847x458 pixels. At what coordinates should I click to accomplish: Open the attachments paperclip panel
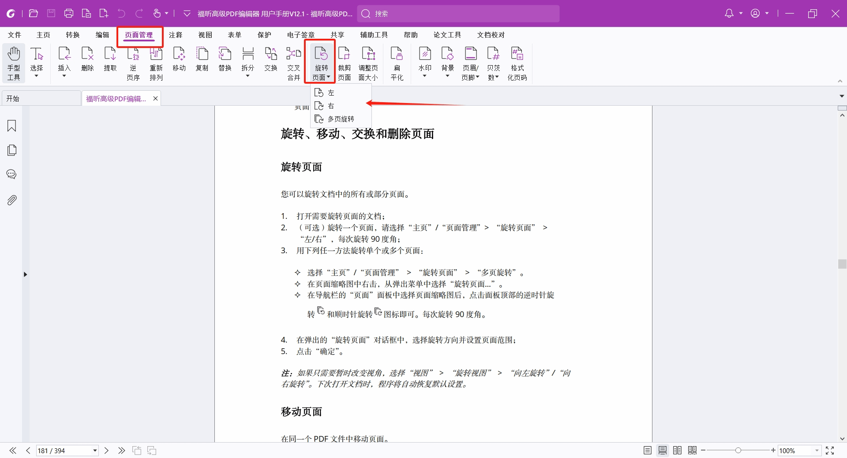[12, 200]
